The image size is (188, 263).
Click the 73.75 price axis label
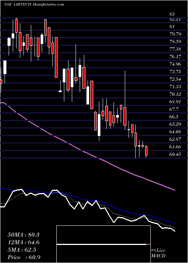click(175, 72)
